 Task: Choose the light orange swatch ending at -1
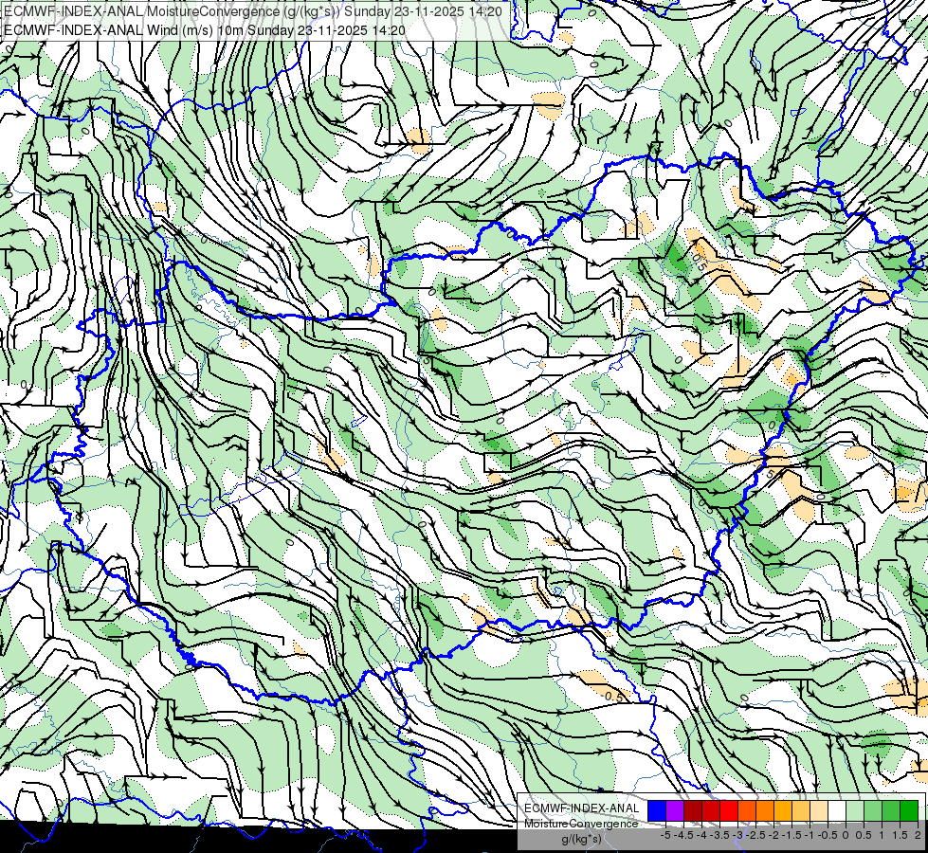(801, 811)
